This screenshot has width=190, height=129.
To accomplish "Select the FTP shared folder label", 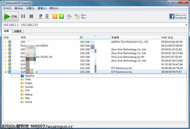I will (27, 91).
